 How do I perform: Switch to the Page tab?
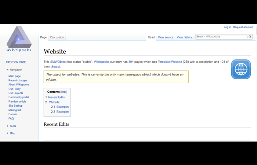(43, 37)
